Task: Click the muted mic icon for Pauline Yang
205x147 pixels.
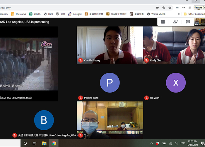Action: [x=81, y=98]
